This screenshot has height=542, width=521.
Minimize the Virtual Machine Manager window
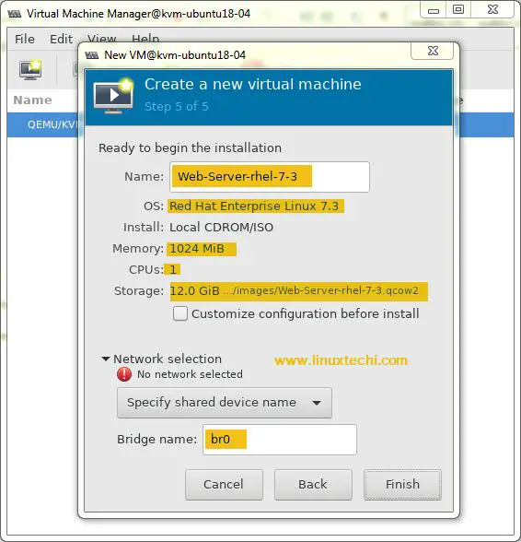click(434, 10)
